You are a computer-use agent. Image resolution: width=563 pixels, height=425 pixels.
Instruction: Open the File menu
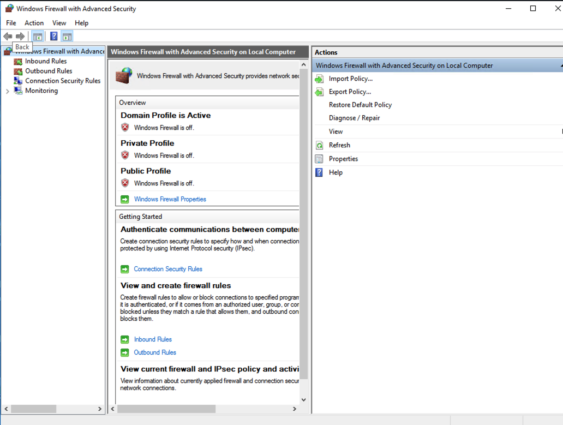tap(11, 23)
